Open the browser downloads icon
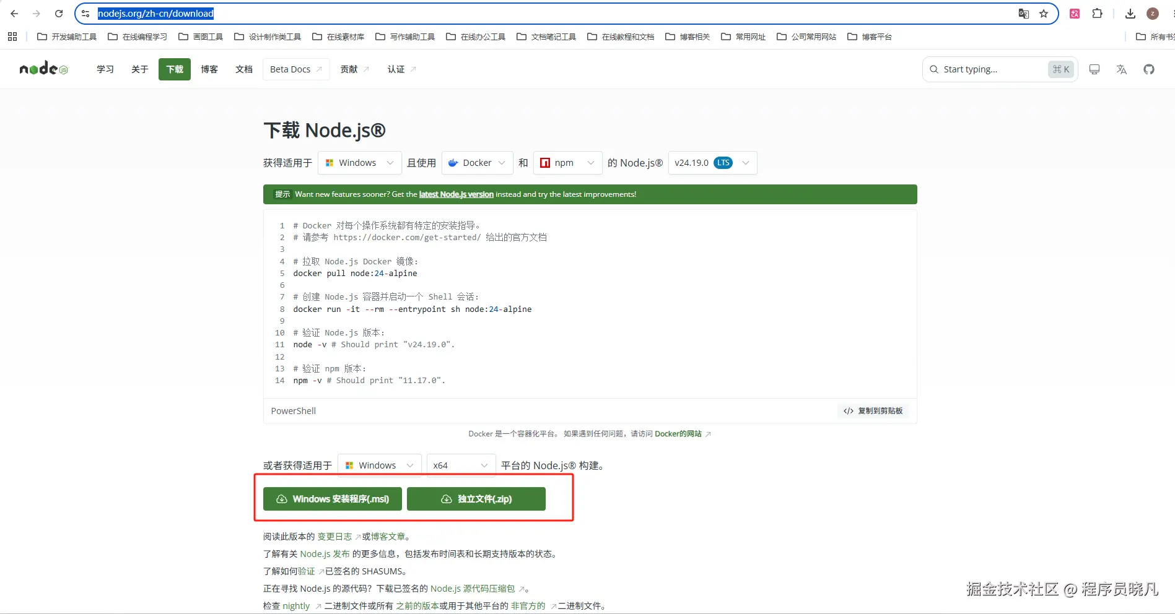The height and width of the screenshot is (614, 1175). (1130, 14)
